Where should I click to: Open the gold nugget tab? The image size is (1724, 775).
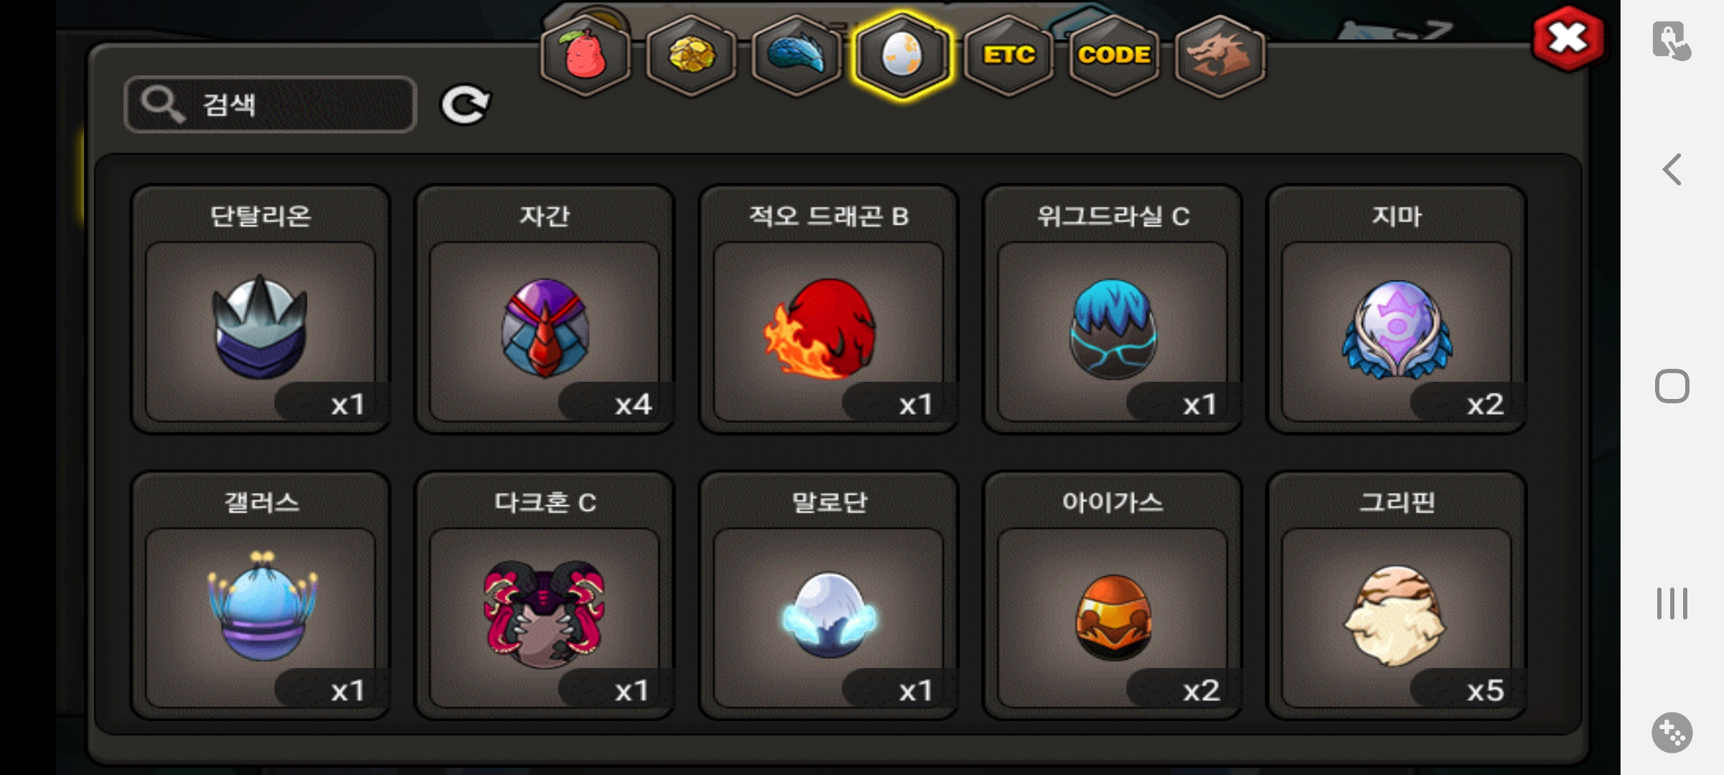click(x=691, y=55)
